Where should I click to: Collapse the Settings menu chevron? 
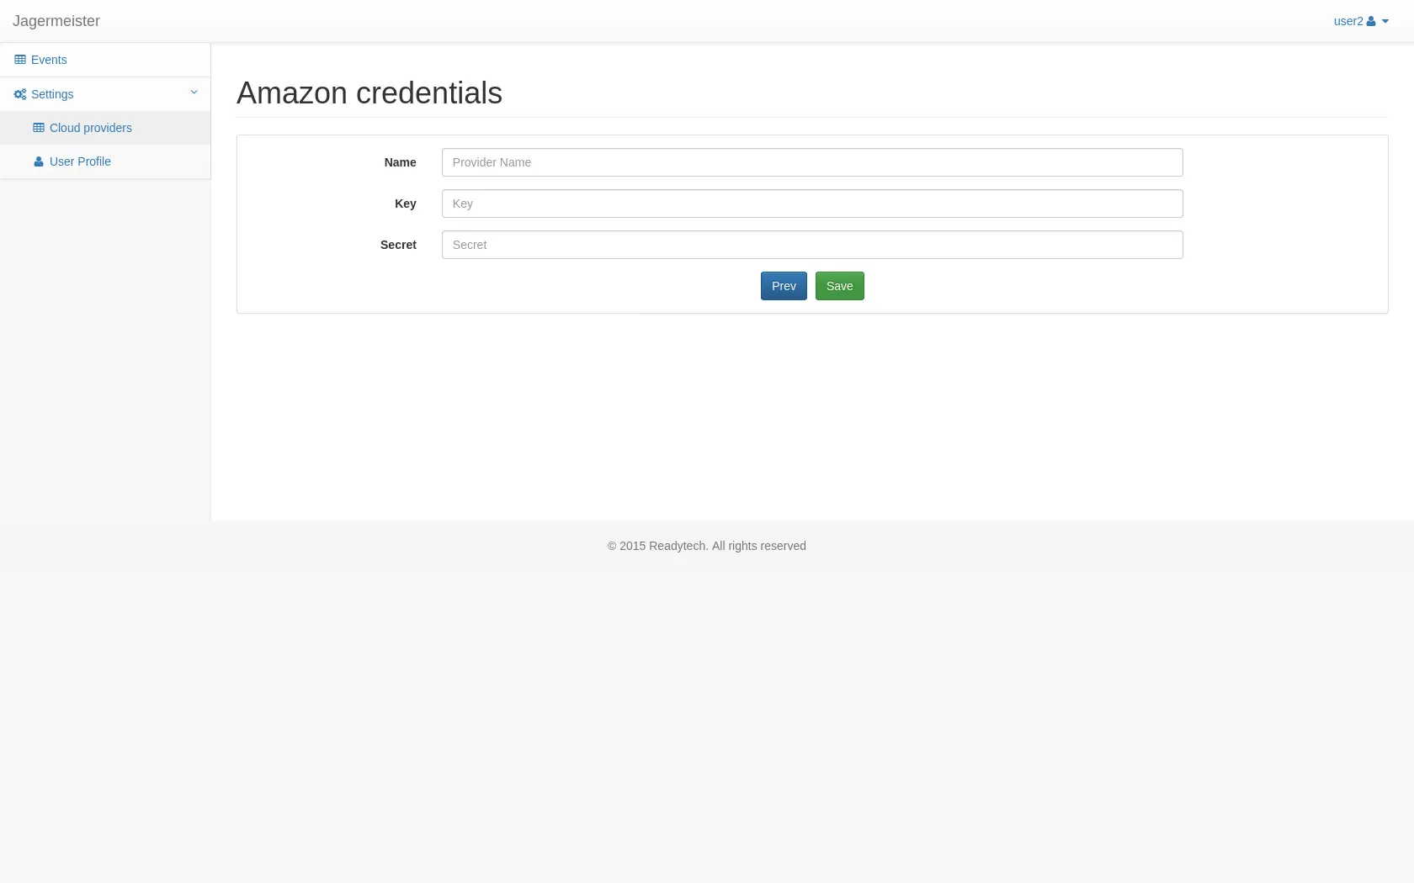click(194, 93)
